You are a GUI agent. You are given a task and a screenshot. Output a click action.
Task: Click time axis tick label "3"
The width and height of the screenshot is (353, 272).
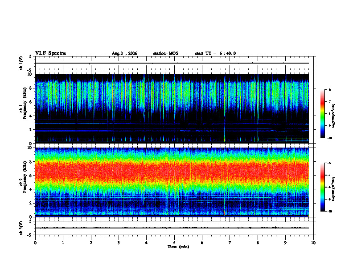click(x=119, y=243)
